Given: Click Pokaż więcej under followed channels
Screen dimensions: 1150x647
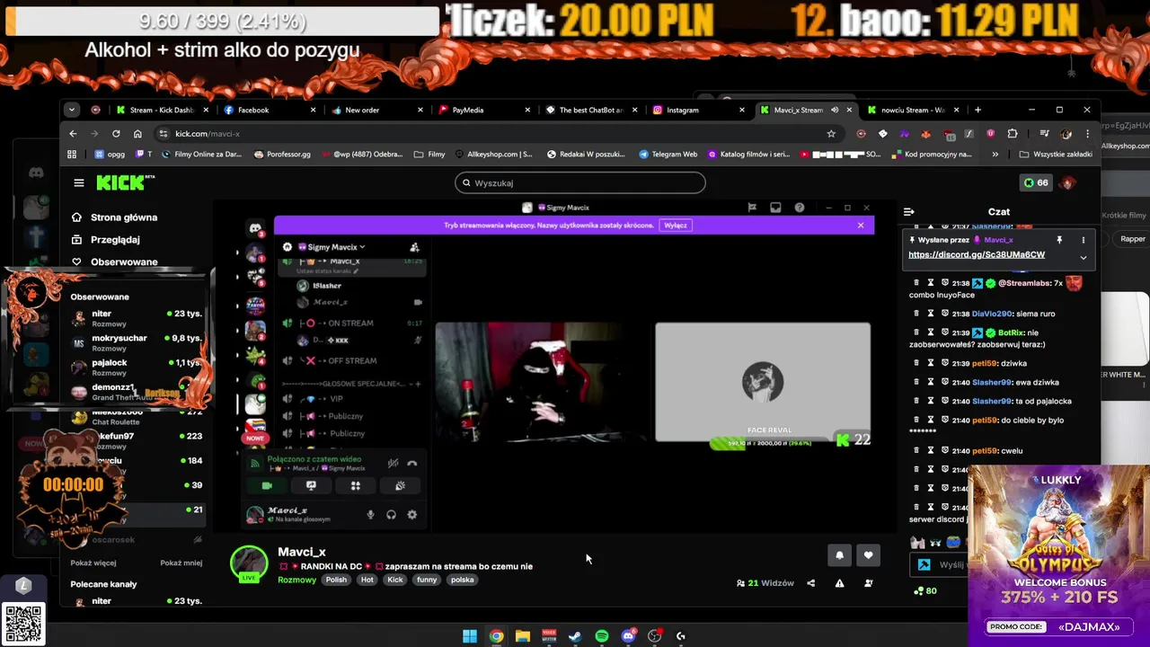Looking at the screenshot, I should [93, 563].
